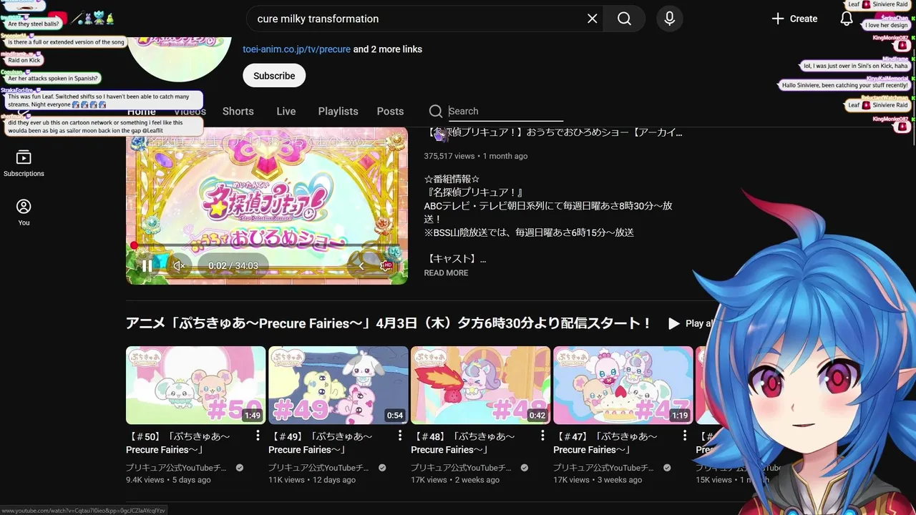Open the Posts tab
Viewport: 916px width, 515px height.
(x=390, y=112)
